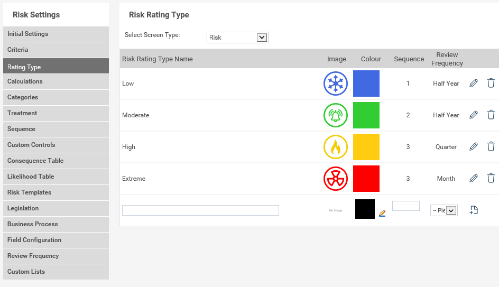Open the Calculations settings page
Screen dimensions: 499x287
tap(56, 81)
